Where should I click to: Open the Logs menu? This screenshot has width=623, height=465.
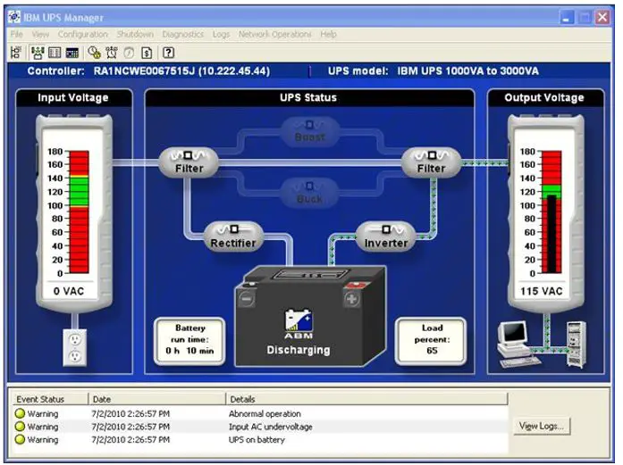221,34
